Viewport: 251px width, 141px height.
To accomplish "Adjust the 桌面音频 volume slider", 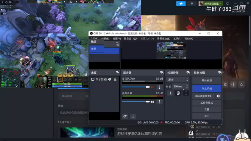I will (x=136, y=102).
